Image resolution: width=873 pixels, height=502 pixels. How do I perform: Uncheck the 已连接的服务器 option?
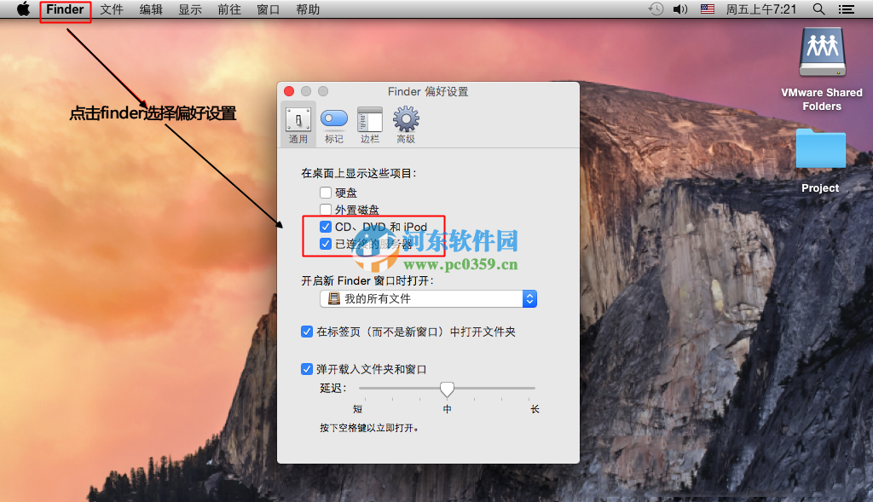pos(325,244)
